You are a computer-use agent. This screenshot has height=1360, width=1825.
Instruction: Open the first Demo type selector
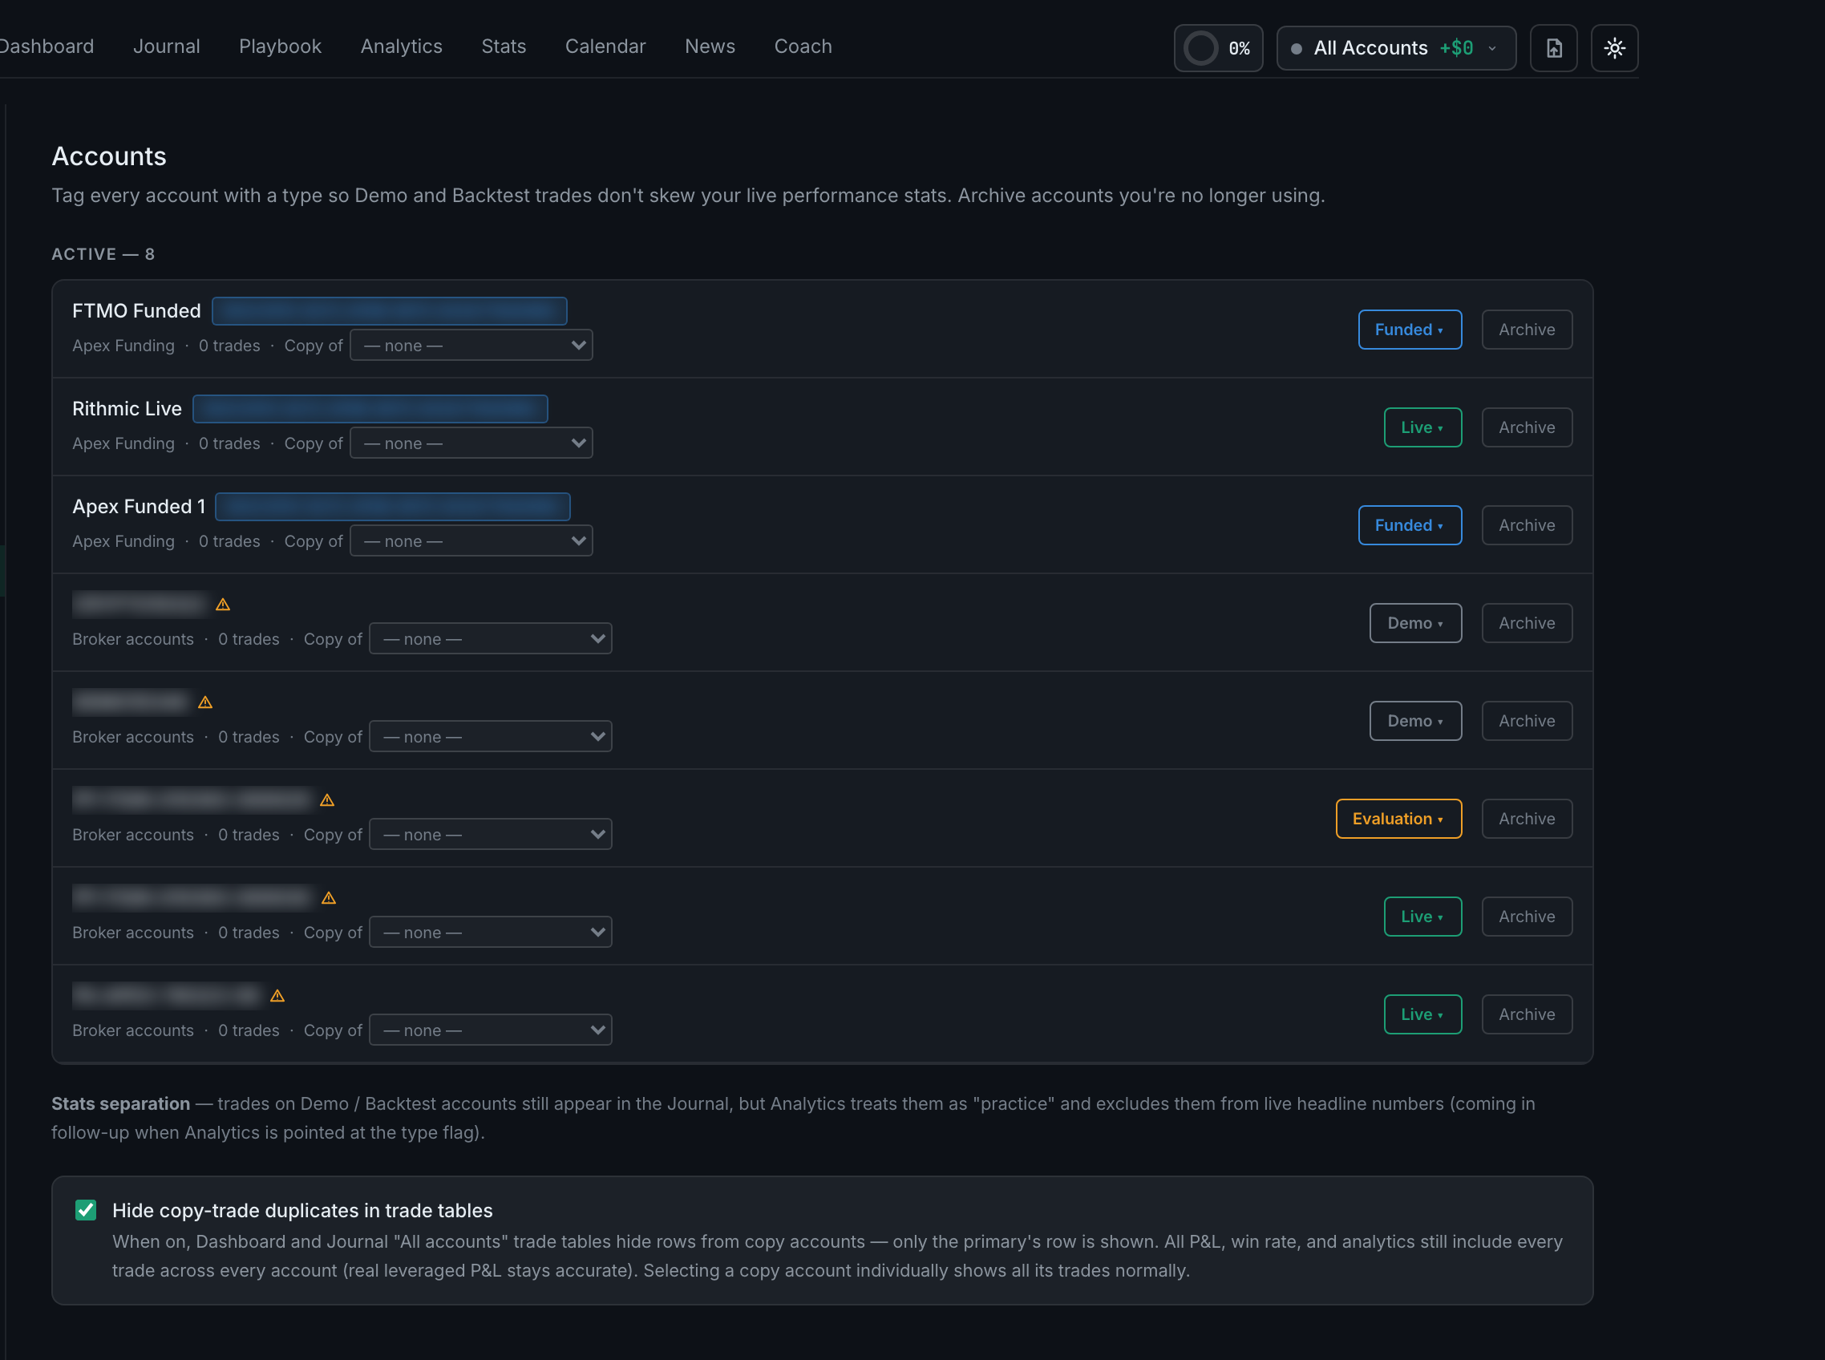click(x=1415, y=624)
